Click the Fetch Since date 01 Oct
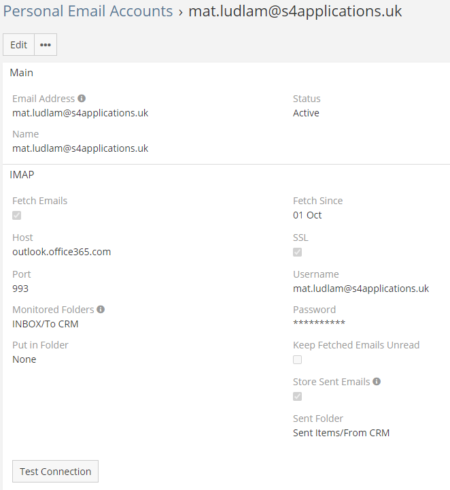450x490 pixels. pyautogui.click(x=307, y=215)
